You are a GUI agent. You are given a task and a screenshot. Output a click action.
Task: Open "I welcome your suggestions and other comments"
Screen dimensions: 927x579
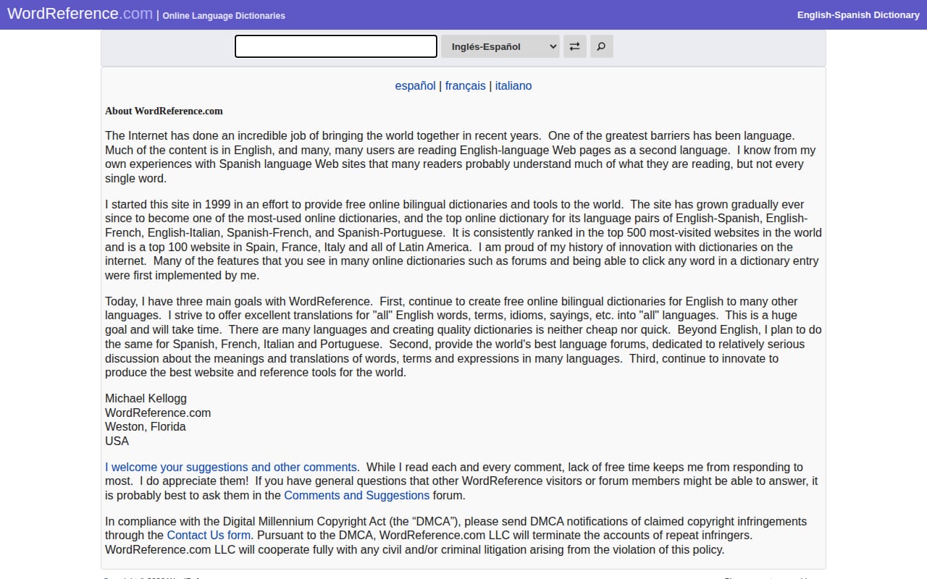231,467
